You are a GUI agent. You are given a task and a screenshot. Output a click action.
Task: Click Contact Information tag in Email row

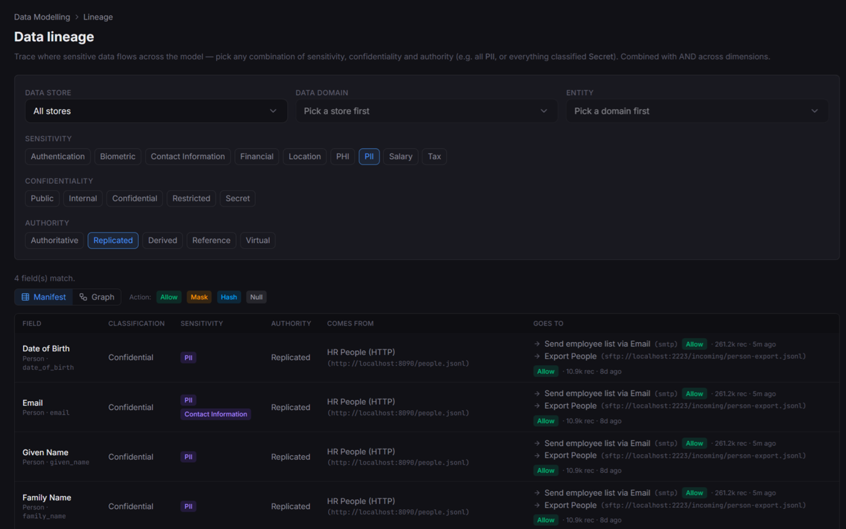tap(216, 414)
